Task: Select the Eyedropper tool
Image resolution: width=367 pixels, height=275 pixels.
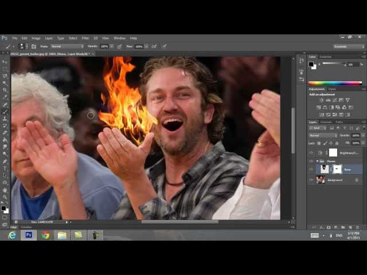Action: click(5, 97)
